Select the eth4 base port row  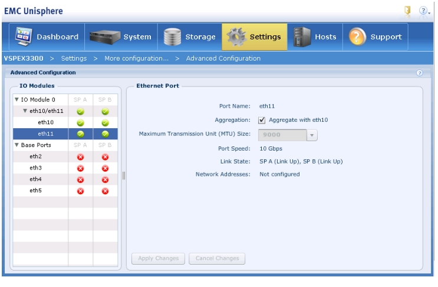pos(65,179)
